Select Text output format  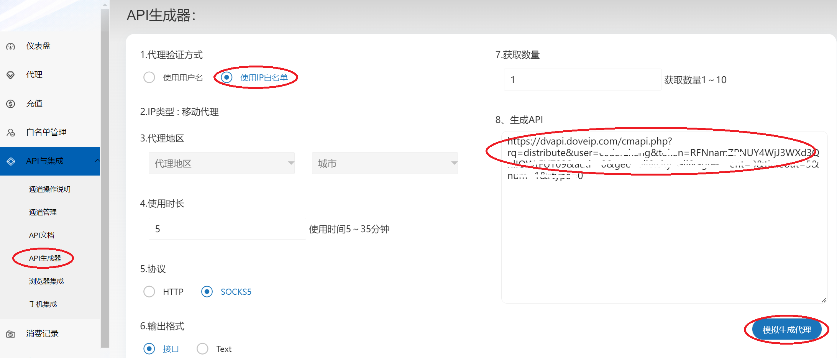tap(202, 349)
